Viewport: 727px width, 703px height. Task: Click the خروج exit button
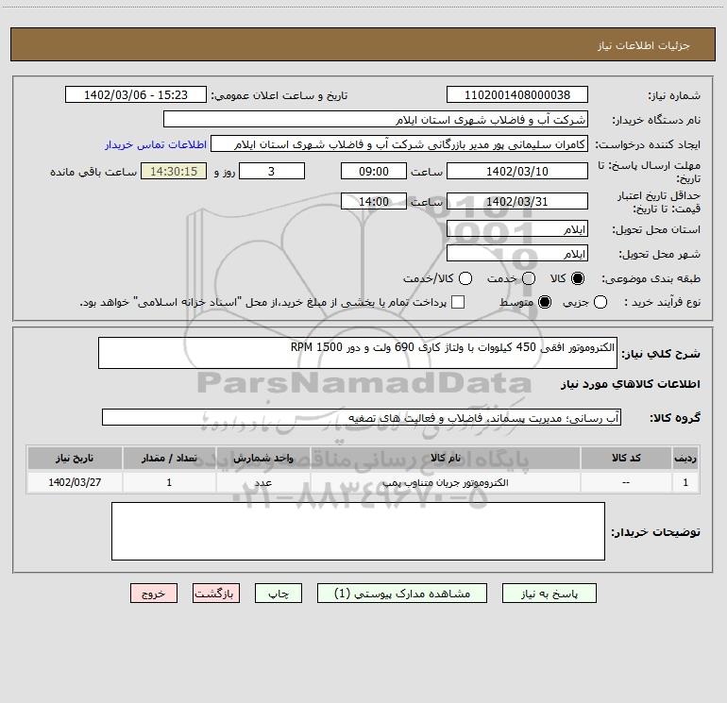154,594
